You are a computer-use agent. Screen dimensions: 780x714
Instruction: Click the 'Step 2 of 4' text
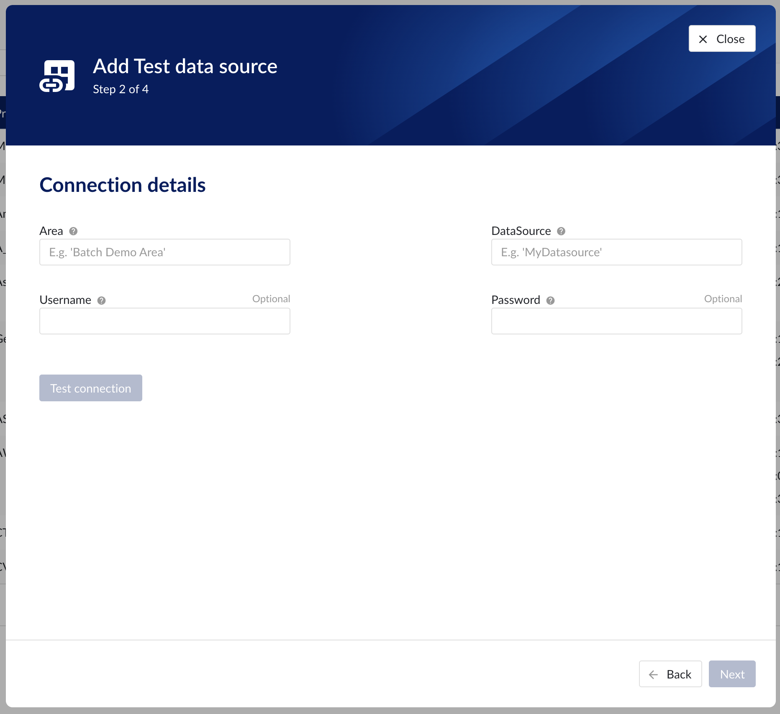(x=121, y=89)
